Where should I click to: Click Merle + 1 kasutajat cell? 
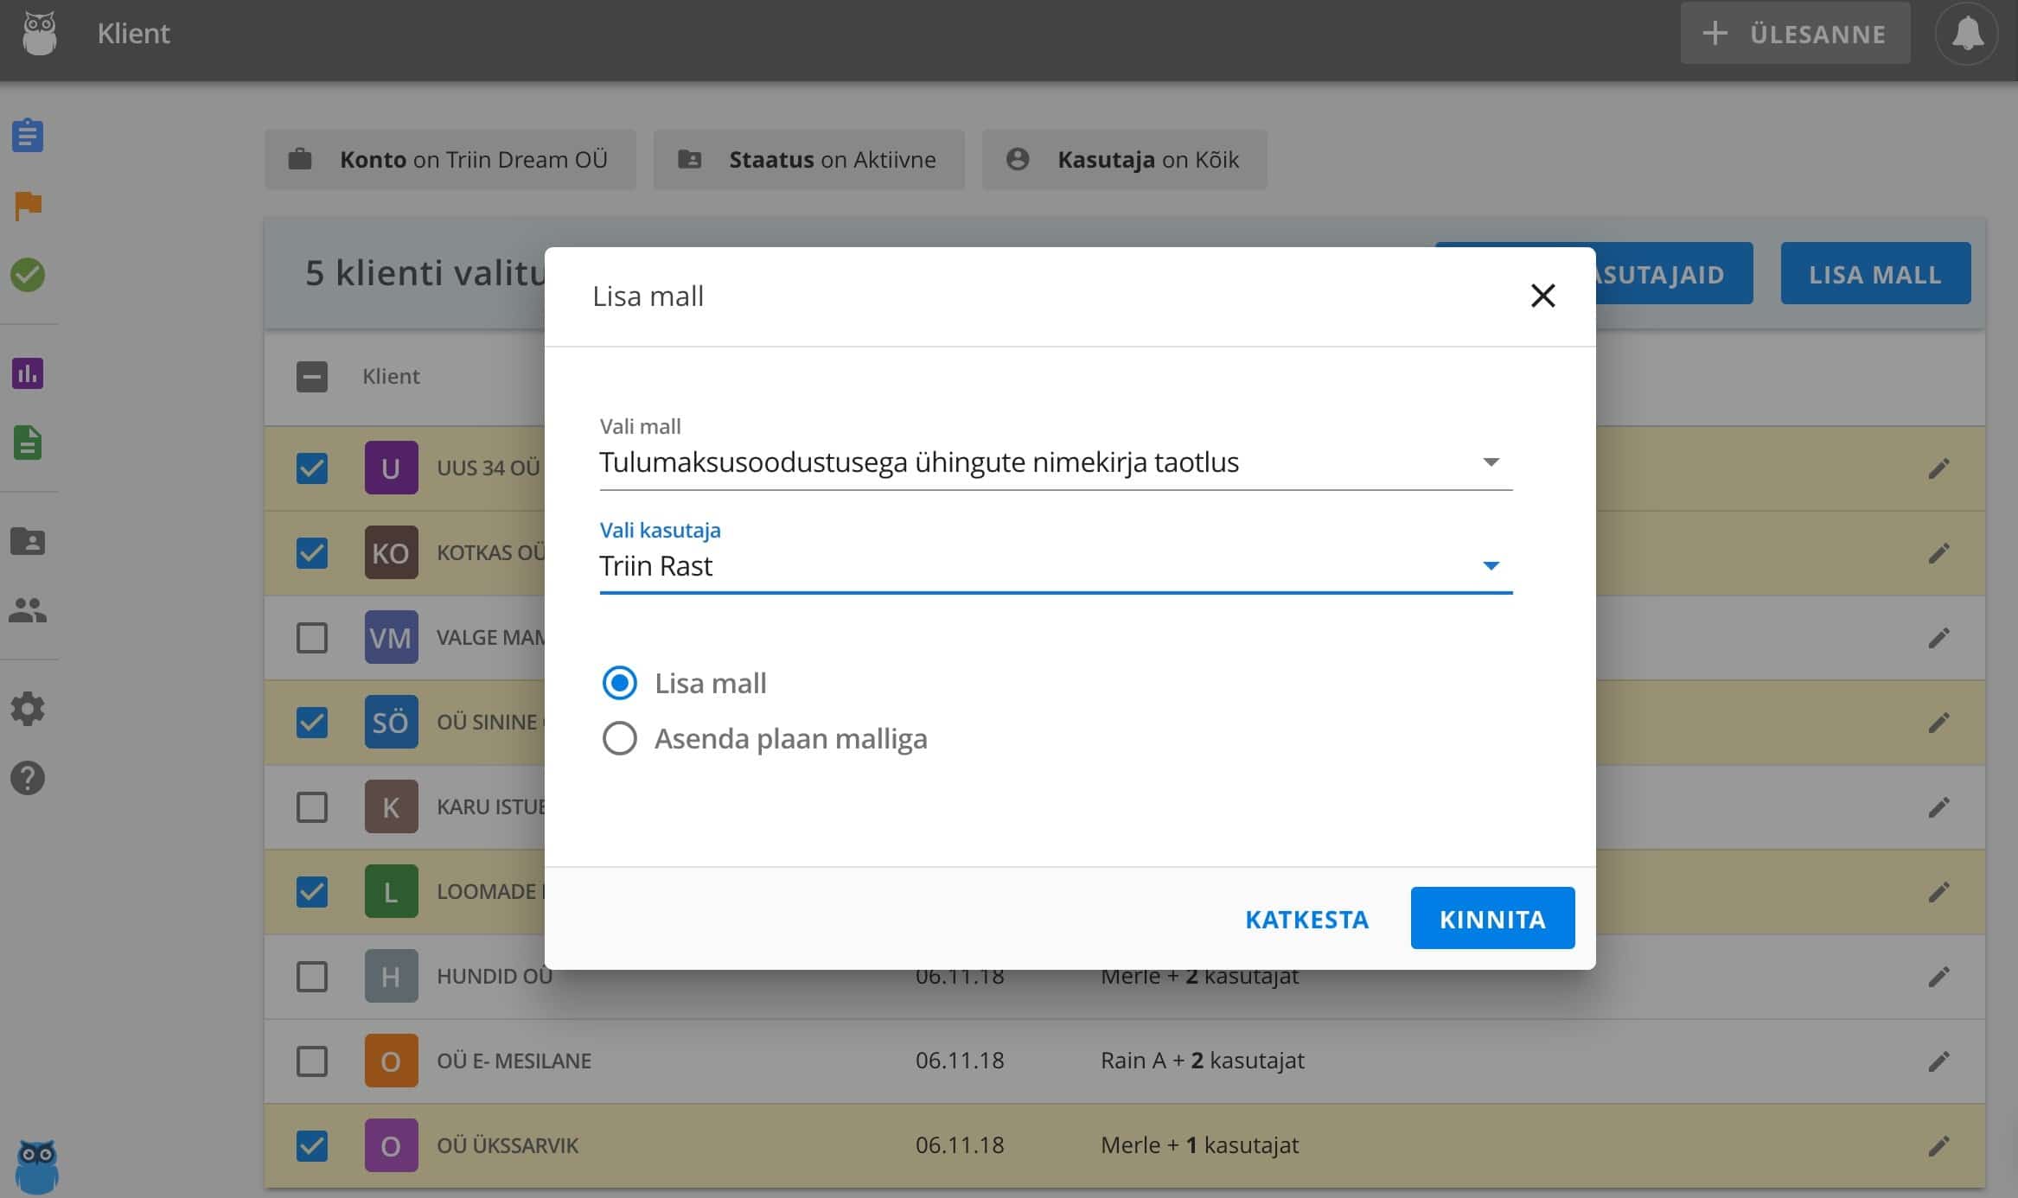(1199, 1145)
